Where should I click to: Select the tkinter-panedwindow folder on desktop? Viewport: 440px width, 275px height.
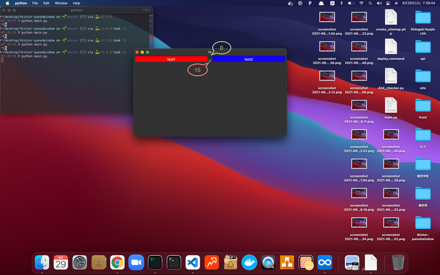click(423, 228)
